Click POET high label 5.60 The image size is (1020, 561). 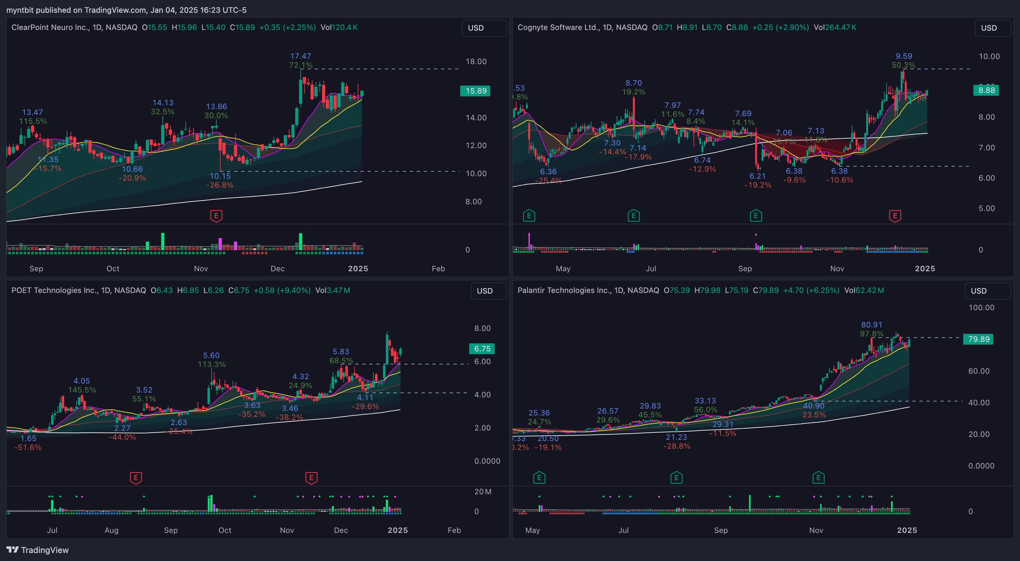click(211, 355)
